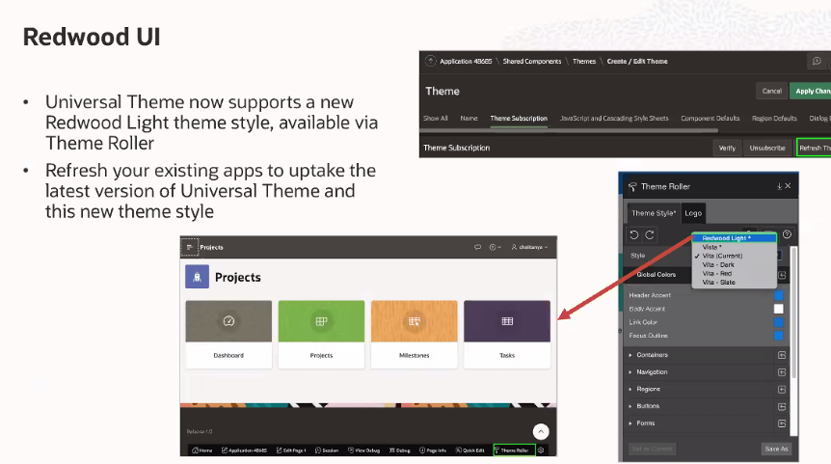Screen dimensions: 831x464
Task: Click the Milestones card table icon
Action: pyautogui.click(x=414, y=321)
